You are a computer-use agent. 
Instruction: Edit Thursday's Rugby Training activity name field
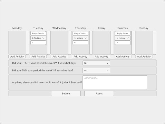pos(80,33)
